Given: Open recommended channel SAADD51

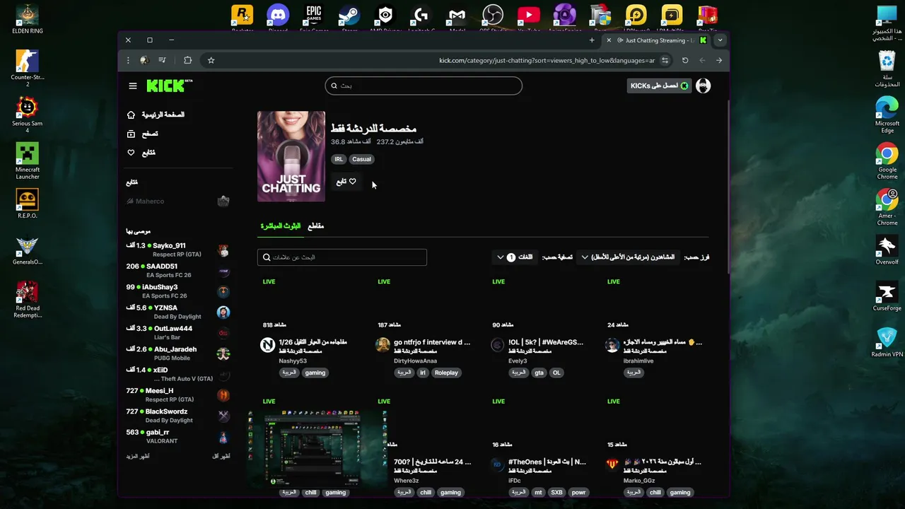Looking at the screenshot, I should (x=178, y=271).
